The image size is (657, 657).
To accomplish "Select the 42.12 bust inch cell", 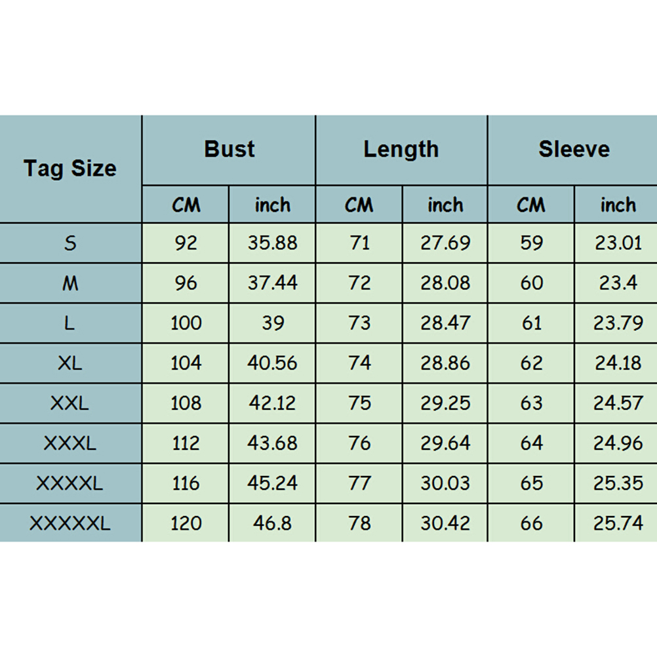I will coord(272,403).
